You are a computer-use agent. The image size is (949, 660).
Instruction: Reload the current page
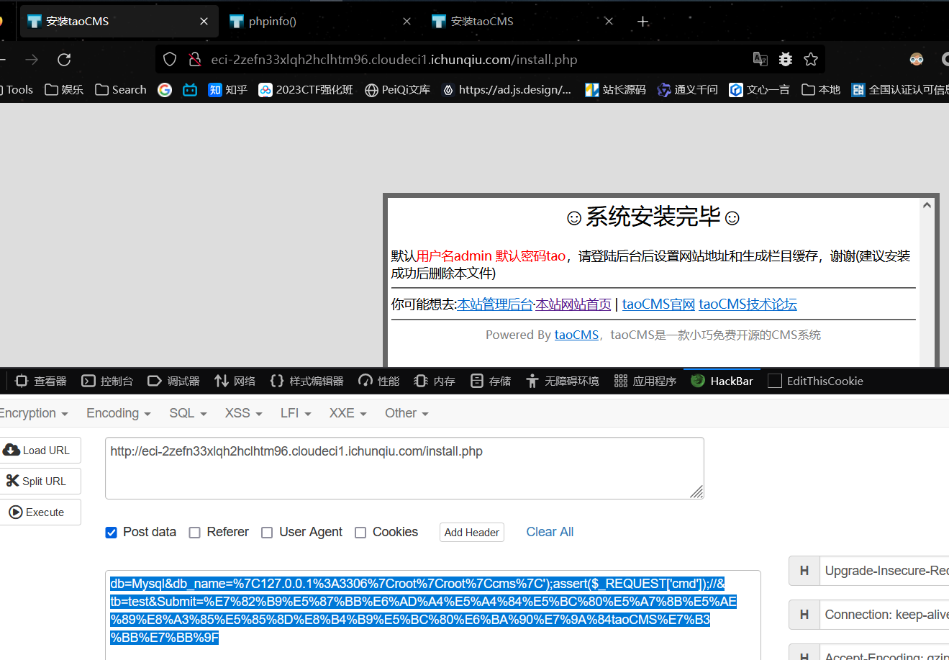click(64, 60)
